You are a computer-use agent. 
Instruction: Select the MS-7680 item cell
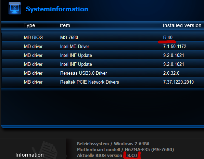click(x=69, y=37)
